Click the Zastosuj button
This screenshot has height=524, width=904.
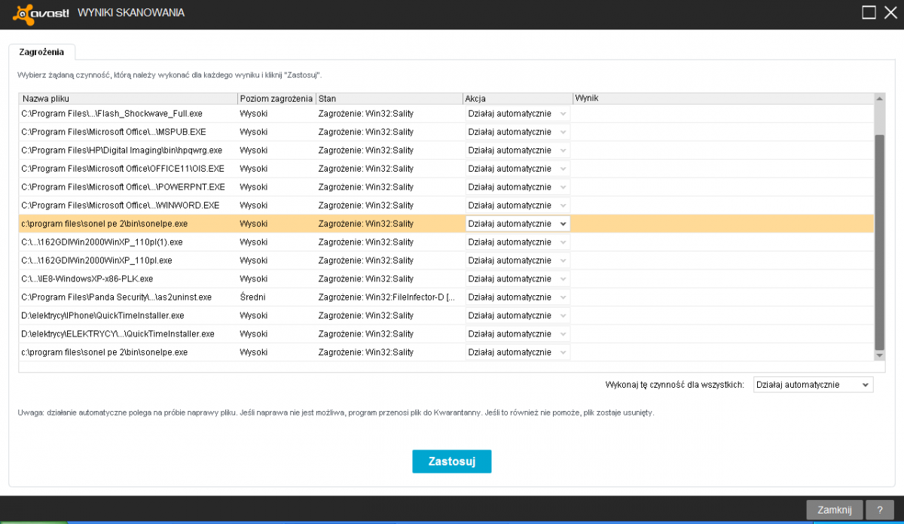(x=451, y=462)
